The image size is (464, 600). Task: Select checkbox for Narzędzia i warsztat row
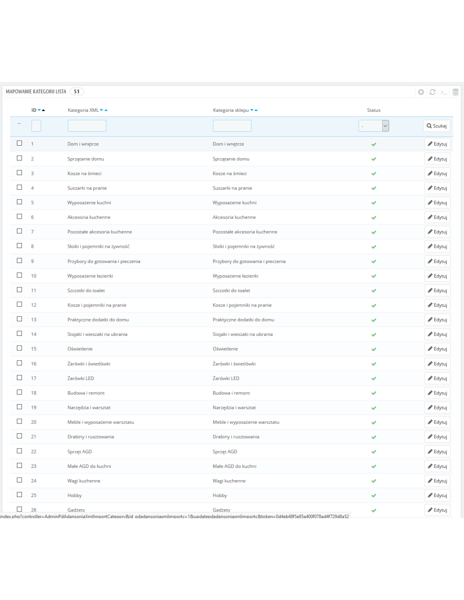(19, 407)
